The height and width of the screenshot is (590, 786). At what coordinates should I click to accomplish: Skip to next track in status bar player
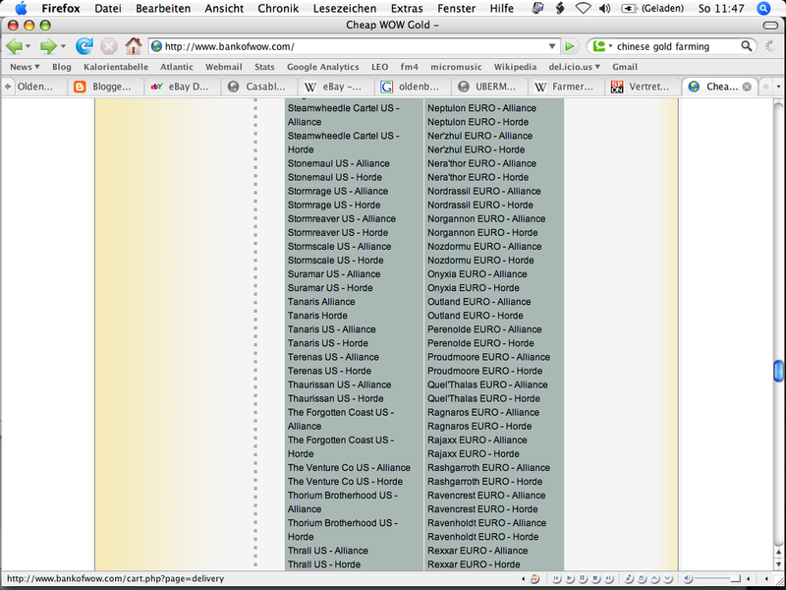608,579
